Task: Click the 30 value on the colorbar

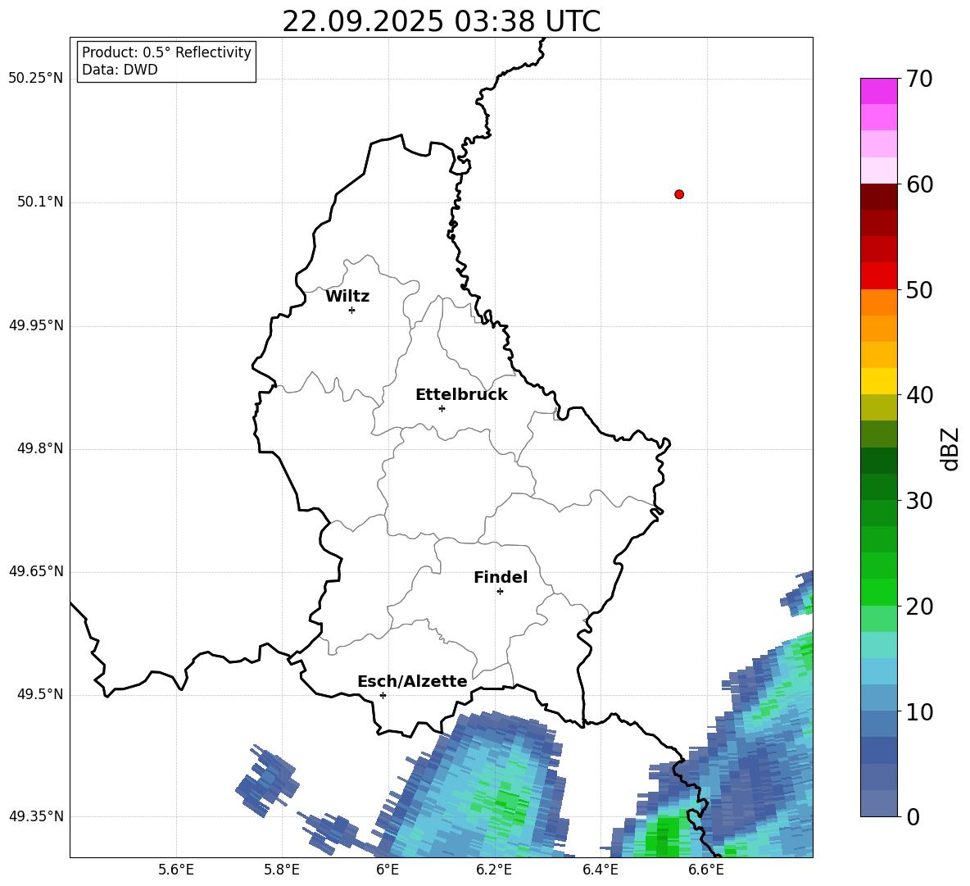Action: [919, 501]
